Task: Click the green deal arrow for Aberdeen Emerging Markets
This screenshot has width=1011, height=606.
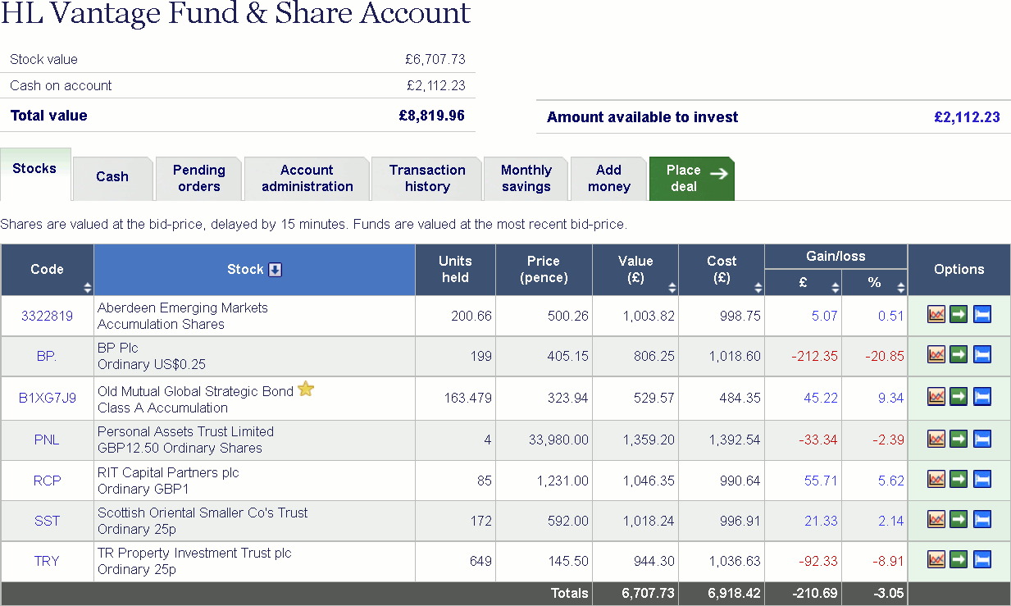Action: tap(959, 315)
